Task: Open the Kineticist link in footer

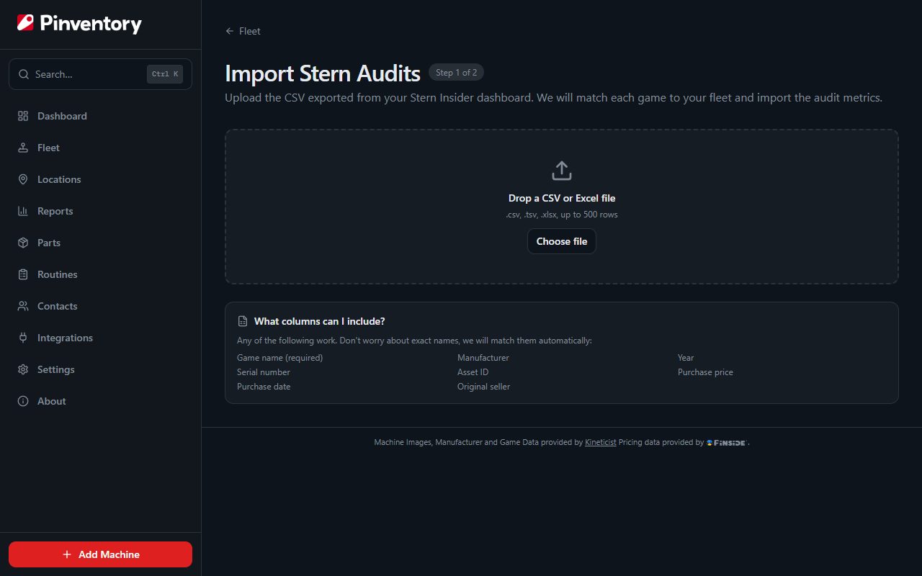Action: [601, 443]
